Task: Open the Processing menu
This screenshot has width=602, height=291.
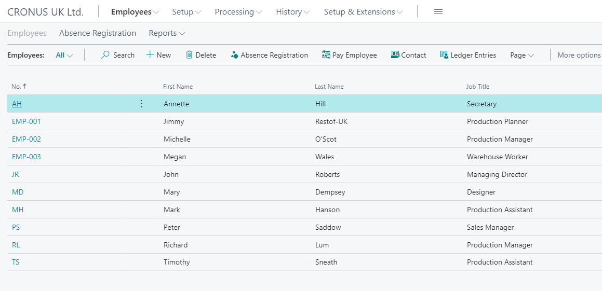Action: [x=238, y=12]
